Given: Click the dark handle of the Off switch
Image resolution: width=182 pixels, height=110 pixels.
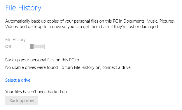Looking at the screenshot, I should point(32,46).
